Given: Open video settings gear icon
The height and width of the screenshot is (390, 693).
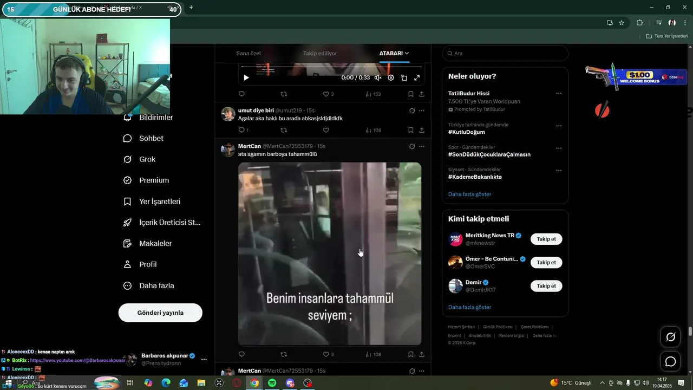Looking at the screenshot, I should (391, 78).
